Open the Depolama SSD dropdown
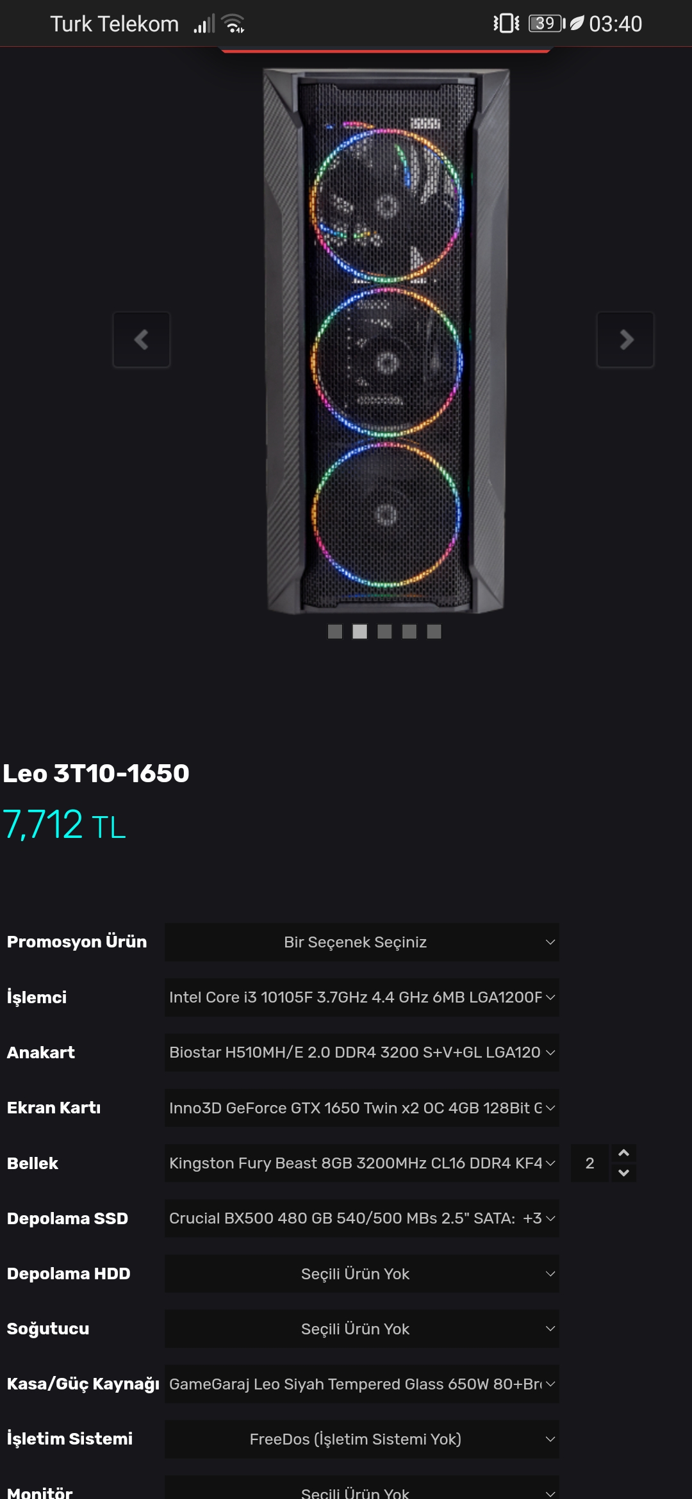 click(362, 1218)
